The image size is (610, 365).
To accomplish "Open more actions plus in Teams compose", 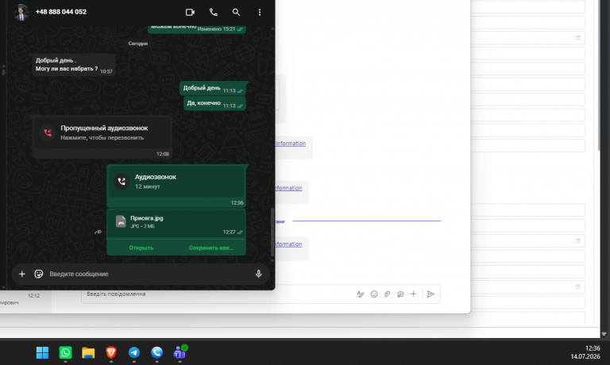I will click(413, 294).
